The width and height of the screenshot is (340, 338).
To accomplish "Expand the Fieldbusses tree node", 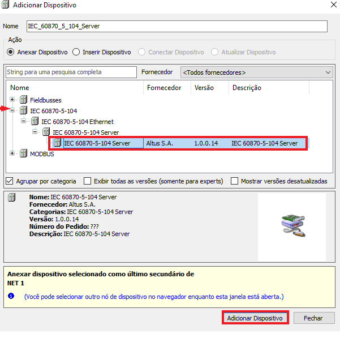I will pos(13,100).
